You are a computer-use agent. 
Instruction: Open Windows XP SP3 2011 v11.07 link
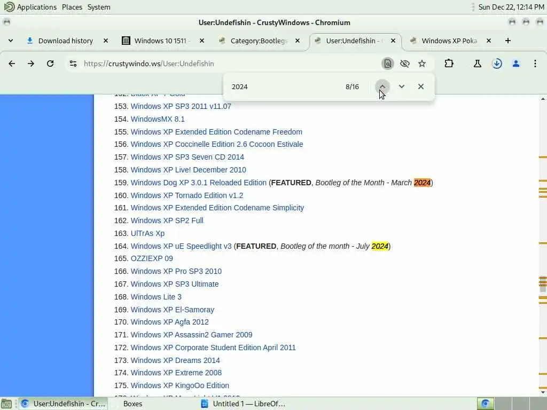181,106
